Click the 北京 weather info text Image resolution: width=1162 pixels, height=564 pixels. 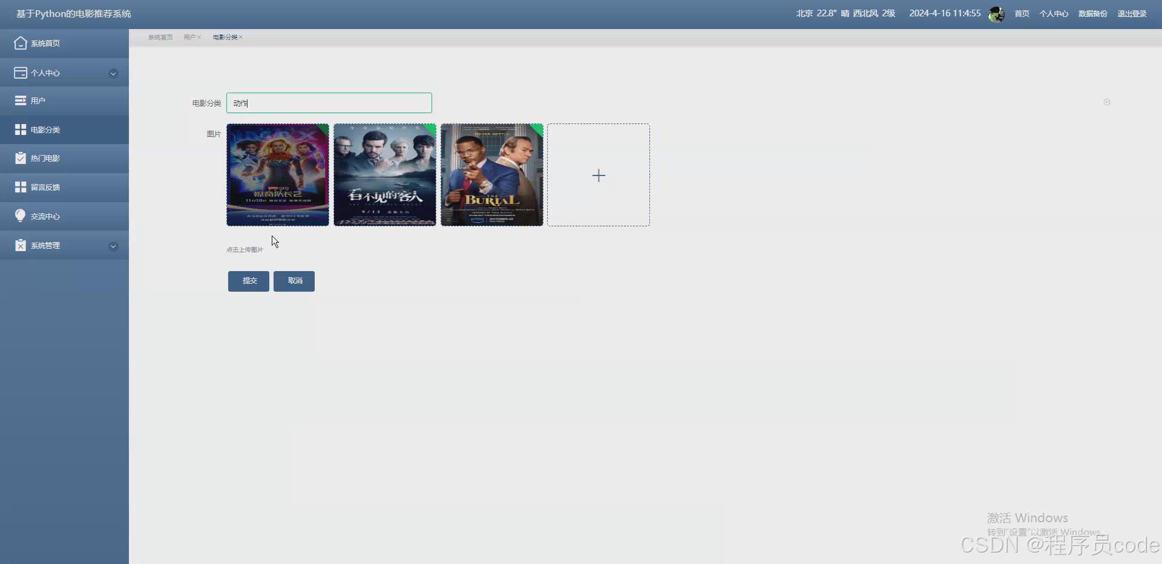click(845, 13)
